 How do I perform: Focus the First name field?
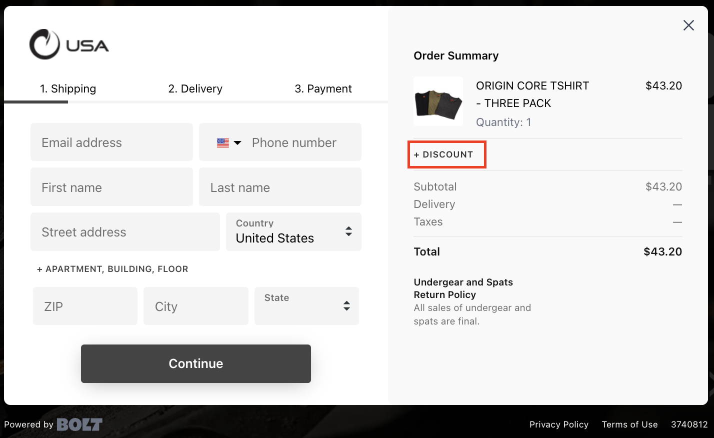111,187
